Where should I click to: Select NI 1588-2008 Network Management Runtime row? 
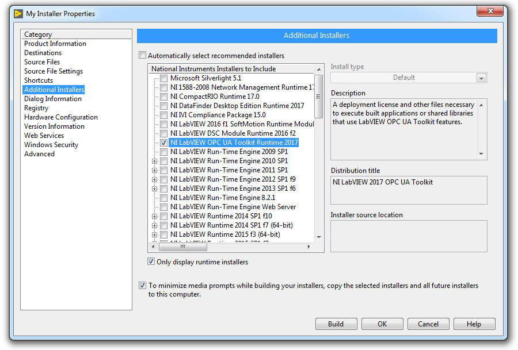click(x=242, y=88)
